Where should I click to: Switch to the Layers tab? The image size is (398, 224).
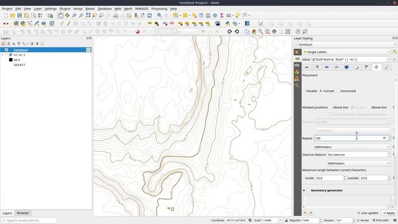(x=7, y=213)
